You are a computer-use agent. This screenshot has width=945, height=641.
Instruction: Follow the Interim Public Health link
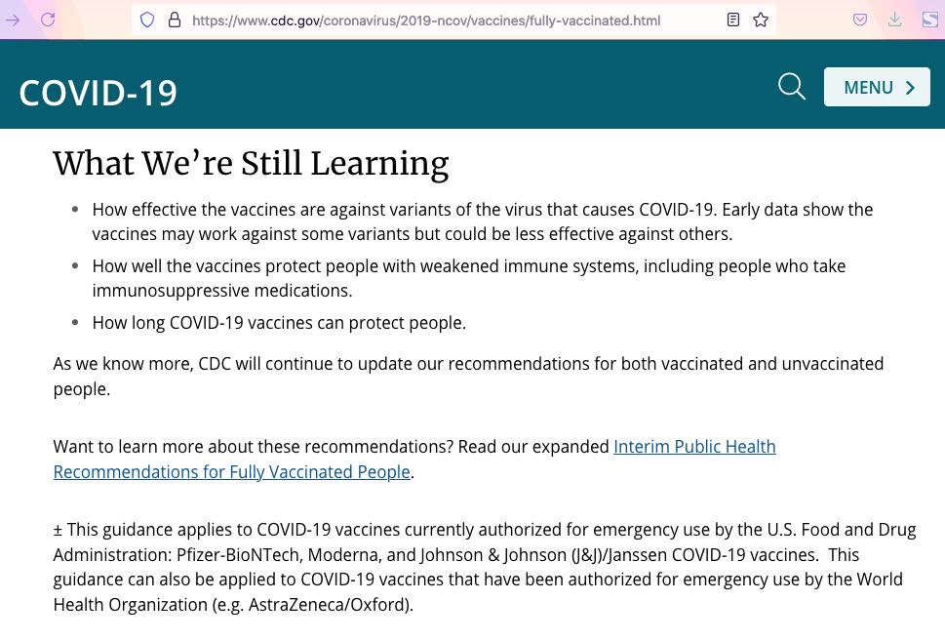[694, 447]
